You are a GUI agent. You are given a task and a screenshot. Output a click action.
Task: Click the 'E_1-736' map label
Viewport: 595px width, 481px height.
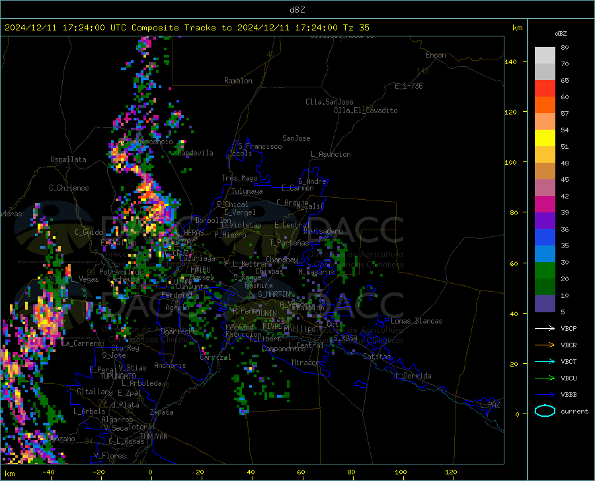pyautogui.click(x=409, y=86)
